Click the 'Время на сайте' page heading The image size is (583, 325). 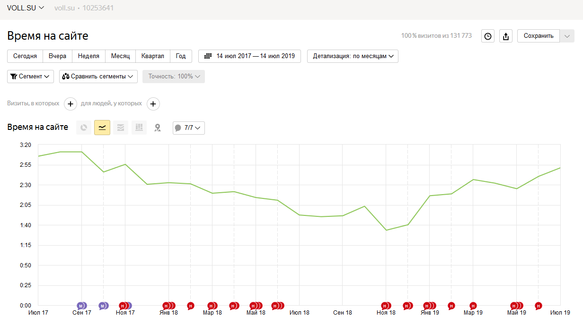tap(48, 36)
